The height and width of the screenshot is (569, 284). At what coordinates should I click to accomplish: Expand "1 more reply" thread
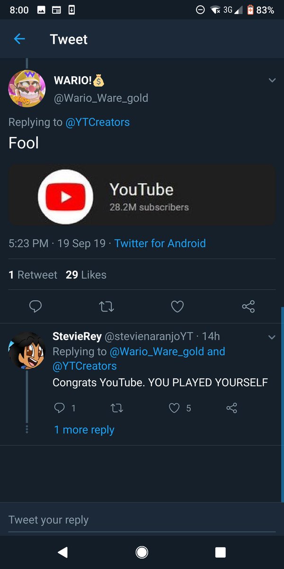(84, 430)
